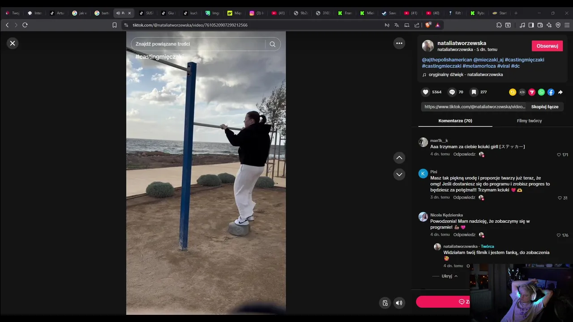Close the current TikTok tab
This screenshot has height=322, width=573.
tap(129, 13)
